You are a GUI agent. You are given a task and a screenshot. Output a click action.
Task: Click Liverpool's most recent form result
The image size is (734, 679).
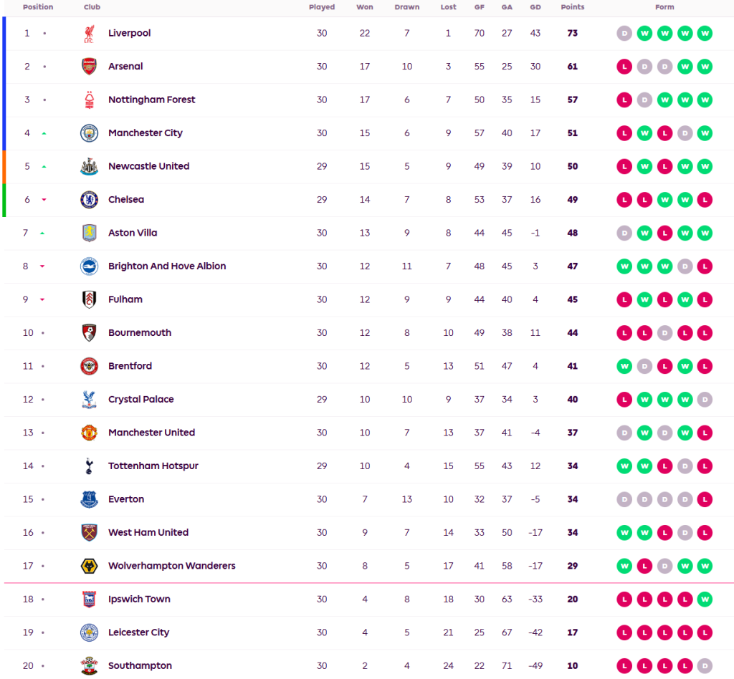[705, 34]
